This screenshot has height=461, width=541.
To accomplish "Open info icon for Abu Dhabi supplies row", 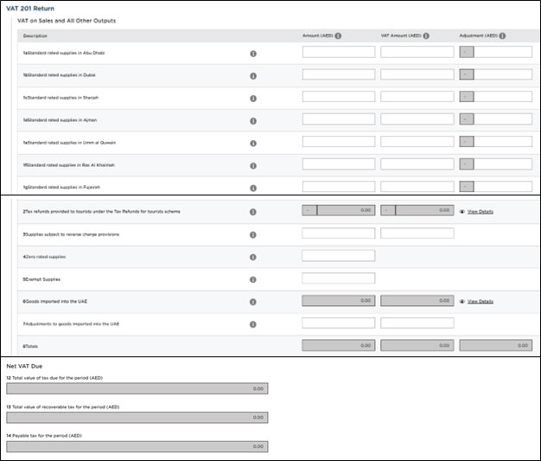I will pyautogui.click(x=253, y=54).
